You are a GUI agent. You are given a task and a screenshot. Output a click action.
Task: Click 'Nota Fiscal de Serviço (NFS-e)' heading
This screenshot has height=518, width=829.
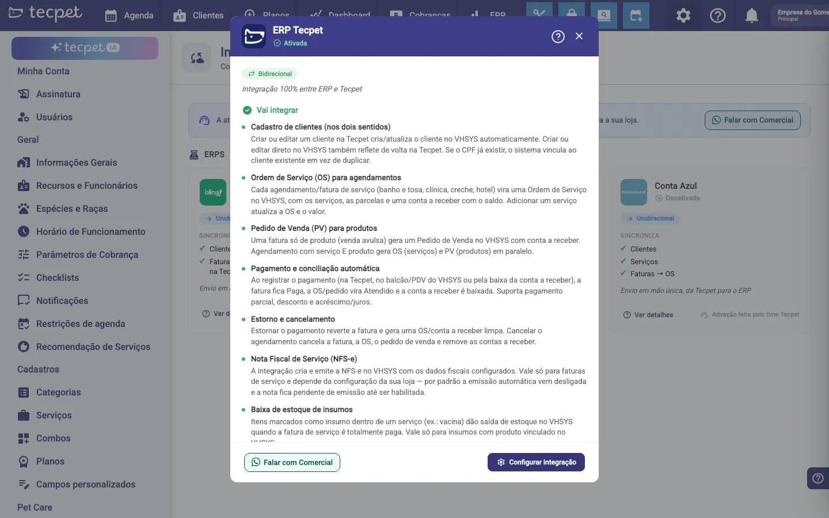coord(304,359)
